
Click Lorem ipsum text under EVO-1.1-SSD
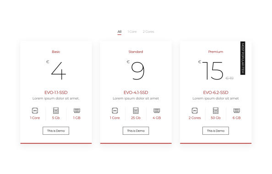tap(56, 98)
